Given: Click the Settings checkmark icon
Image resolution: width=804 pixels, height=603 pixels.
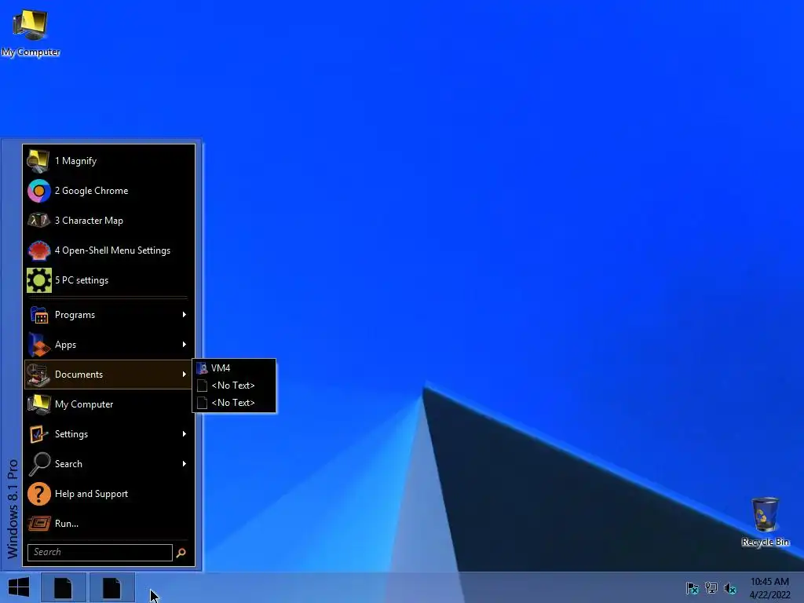Looking at the screenshot, I should (38, 434).
